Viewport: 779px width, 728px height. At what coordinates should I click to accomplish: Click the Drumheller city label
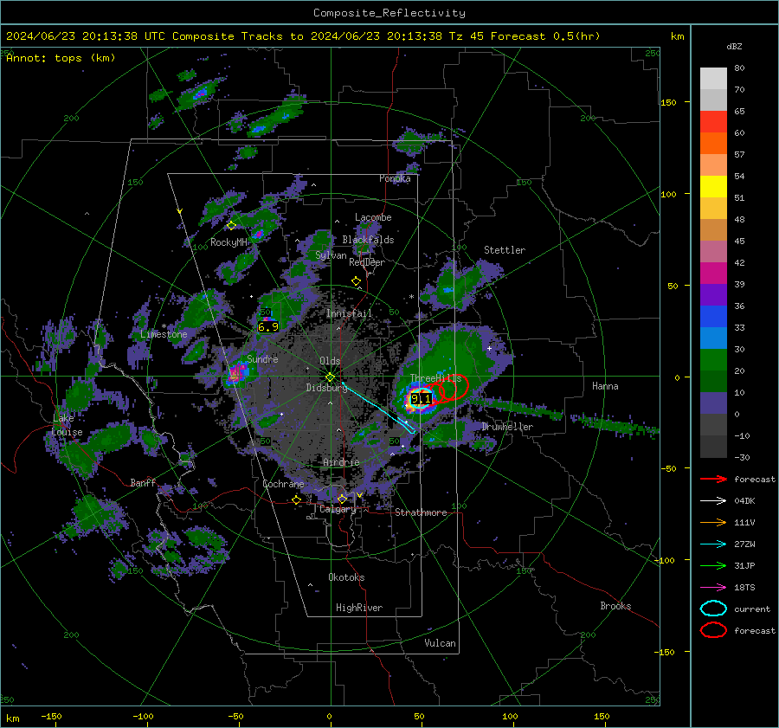click(x=507, y=427)
